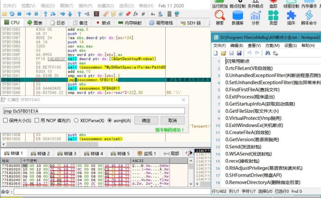321x198 pixels.
Task: Switch to the SEH 链 tab
Action: point(191,23)
